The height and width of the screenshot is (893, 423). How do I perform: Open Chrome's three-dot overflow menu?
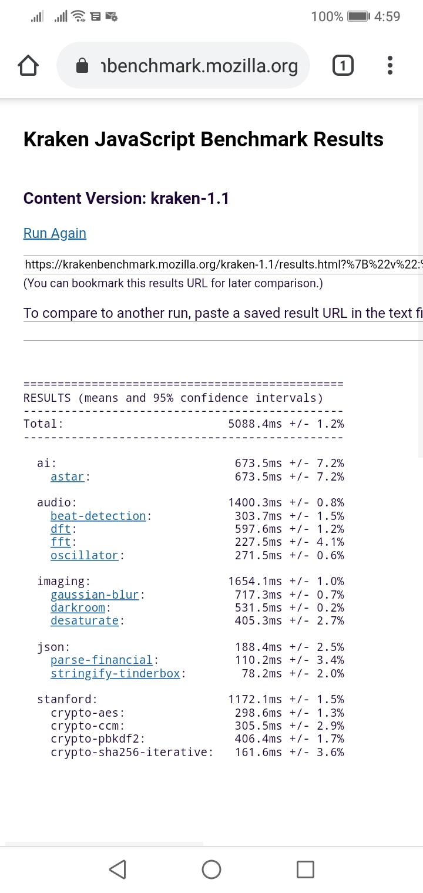click(390, 66)
